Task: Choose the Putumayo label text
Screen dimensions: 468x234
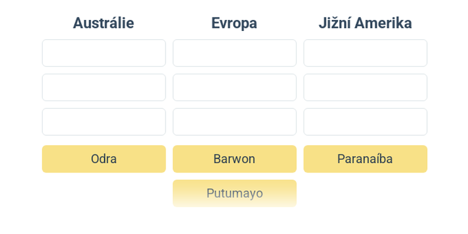Action: coord(235,194)
